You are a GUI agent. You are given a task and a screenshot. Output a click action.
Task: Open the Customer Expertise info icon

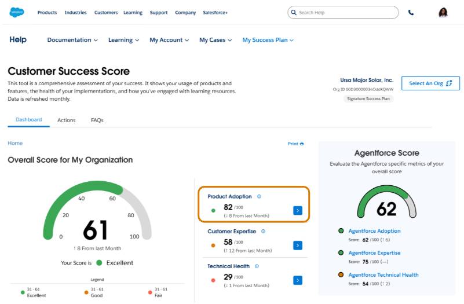[x=263, y=231]
